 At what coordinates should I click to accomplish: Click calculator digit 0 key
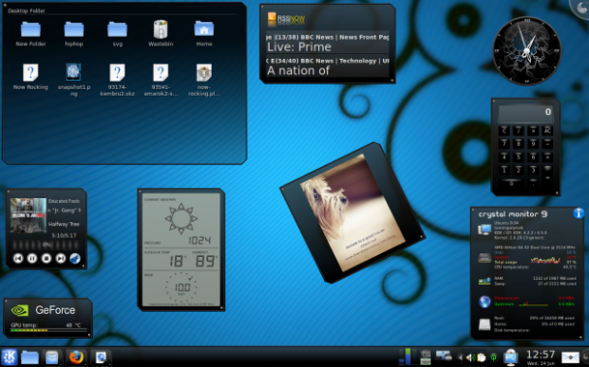coord(512,183)
